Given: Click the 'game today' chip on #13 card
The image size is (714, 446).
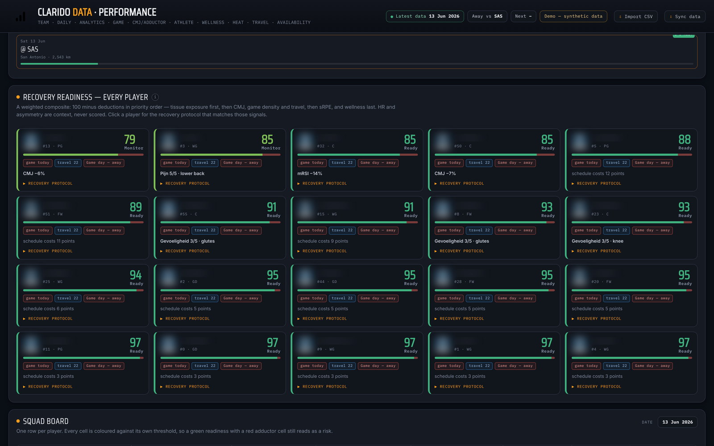Looking at the screenshot, I should (37, 163).
